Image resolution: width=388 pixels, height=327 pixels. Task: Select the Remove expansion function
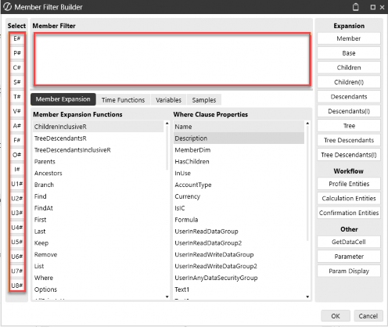click(98, 254)
